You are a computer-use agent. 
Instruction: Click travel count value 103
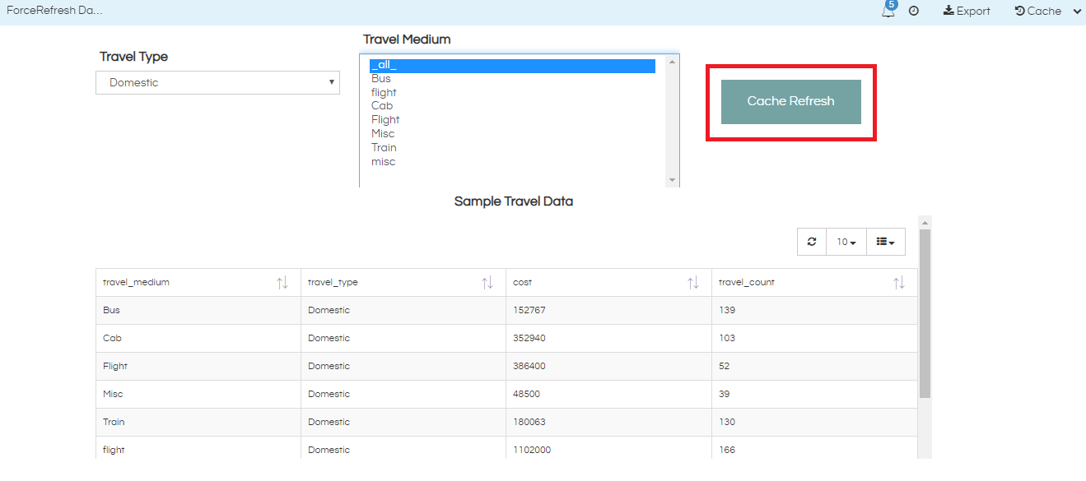click(727, 339)
